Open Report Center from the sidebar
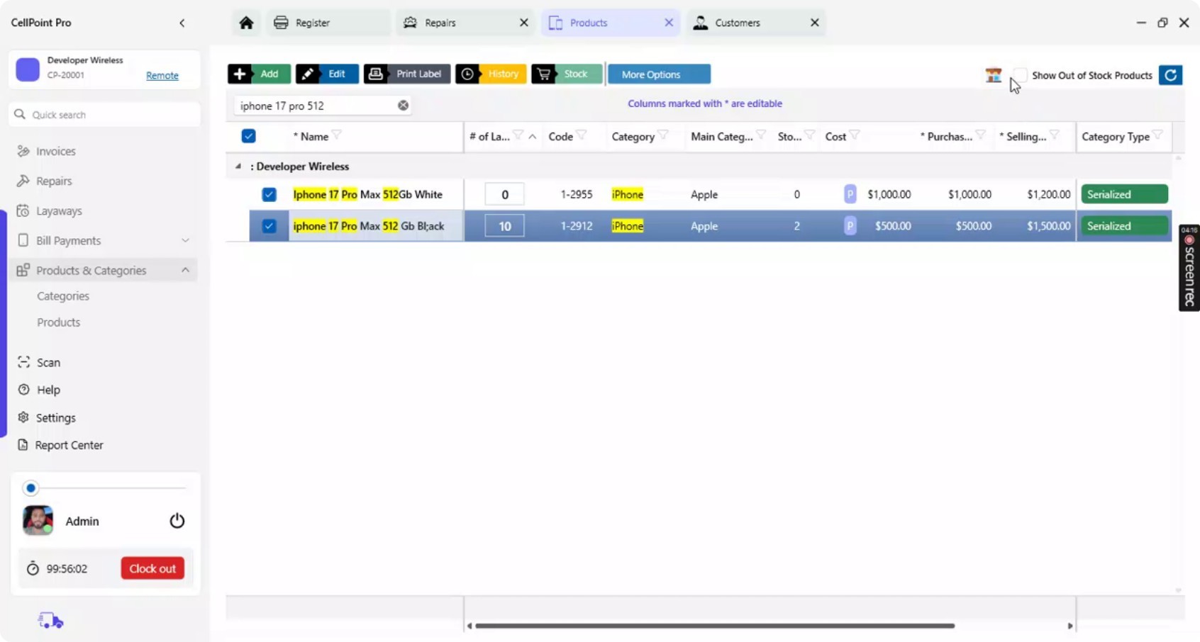Viewport: 1200px width, 642px height. tap(69, 445)
